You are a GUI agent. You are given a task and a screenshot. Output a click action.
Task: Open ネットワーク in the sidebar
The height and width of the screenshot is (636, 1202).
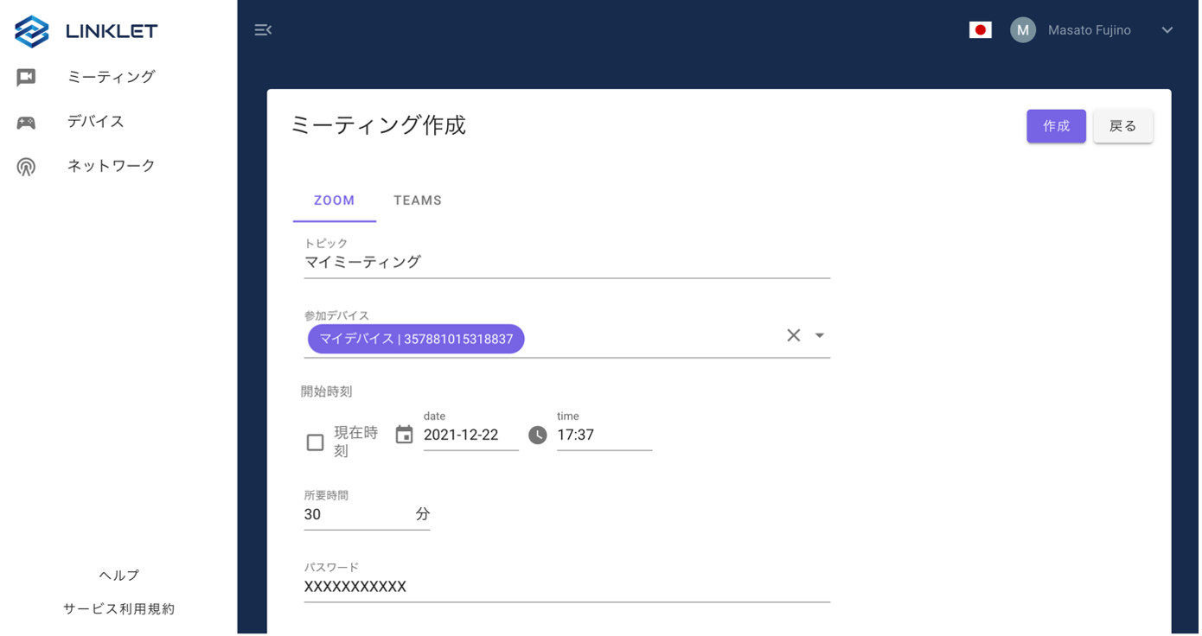point(112,166)
